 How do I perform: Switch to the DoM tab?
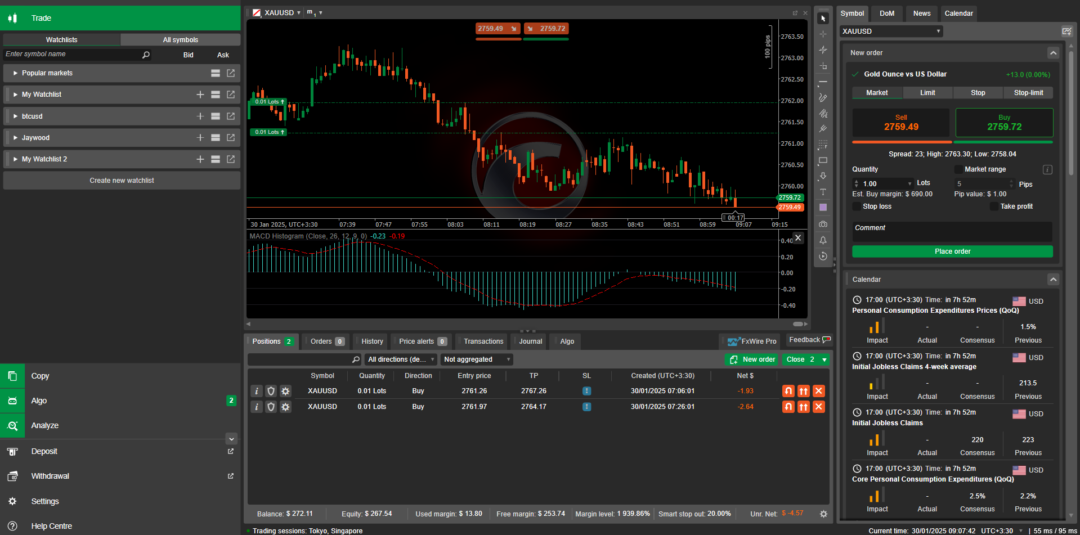(x=887, y=14)
